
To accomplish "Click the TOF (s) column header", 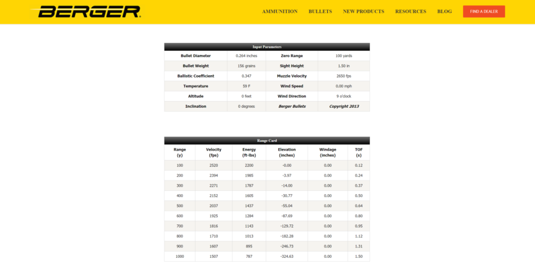I will tap(358, 152).
